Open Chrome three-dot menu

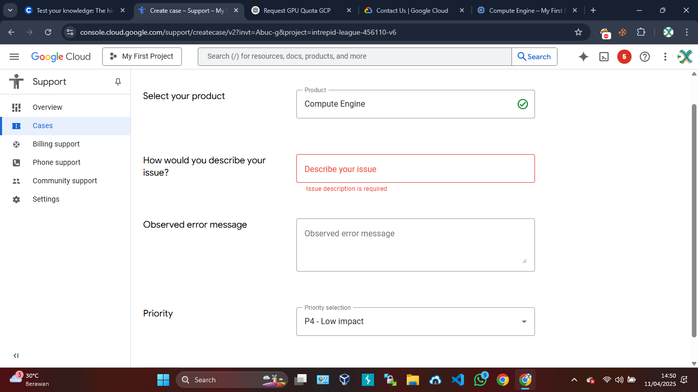tap(686, 32)
